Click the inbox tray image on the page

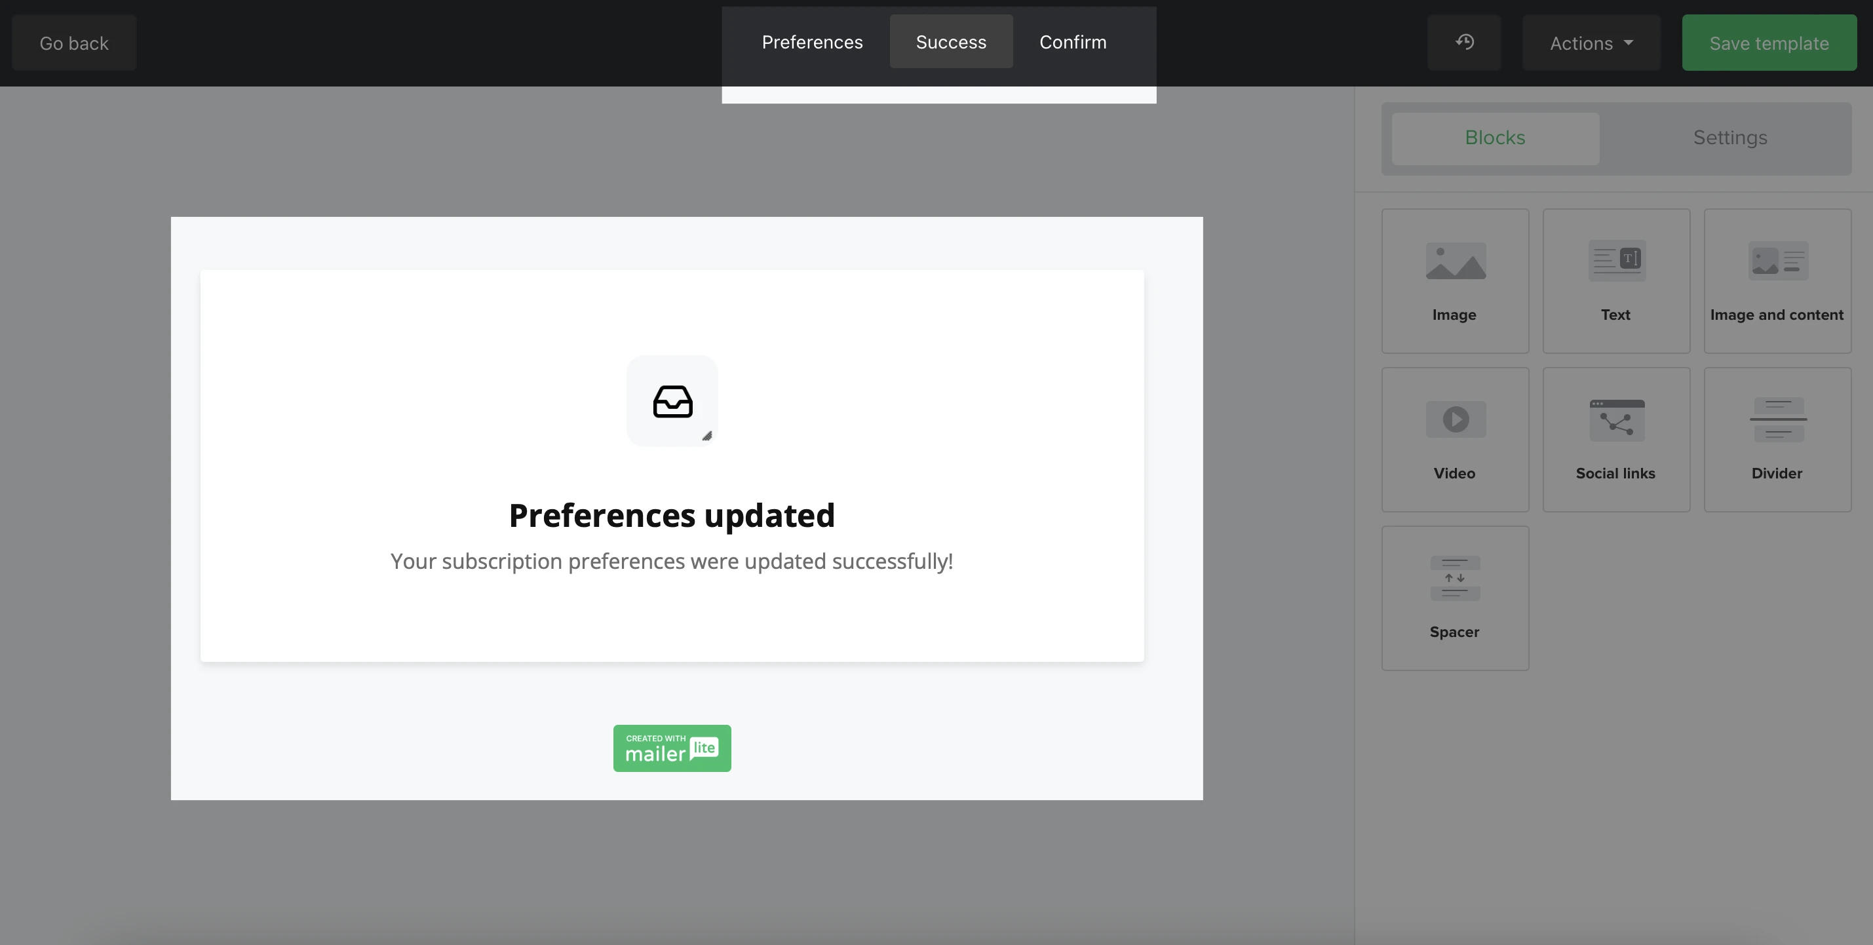[672, 401]
